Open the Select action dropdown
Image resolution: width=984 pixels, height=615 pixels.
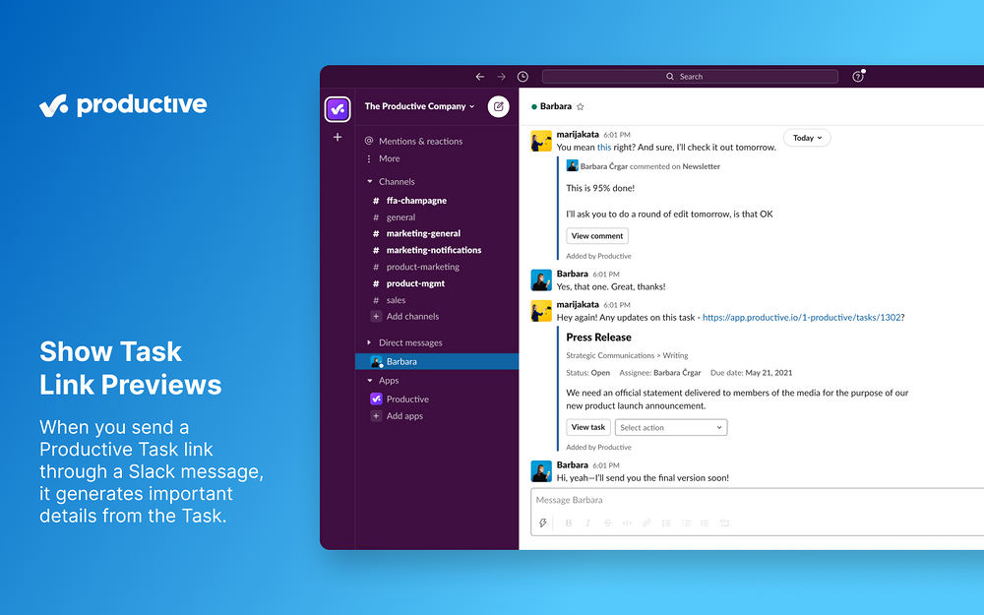point(671,427)
